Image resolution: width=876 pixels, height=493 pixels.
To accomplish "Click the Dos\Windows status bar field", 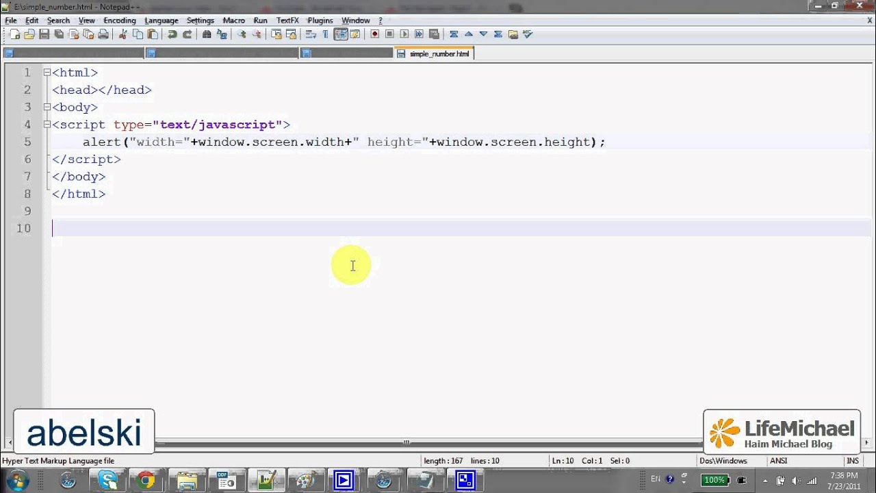I will 723,461.
